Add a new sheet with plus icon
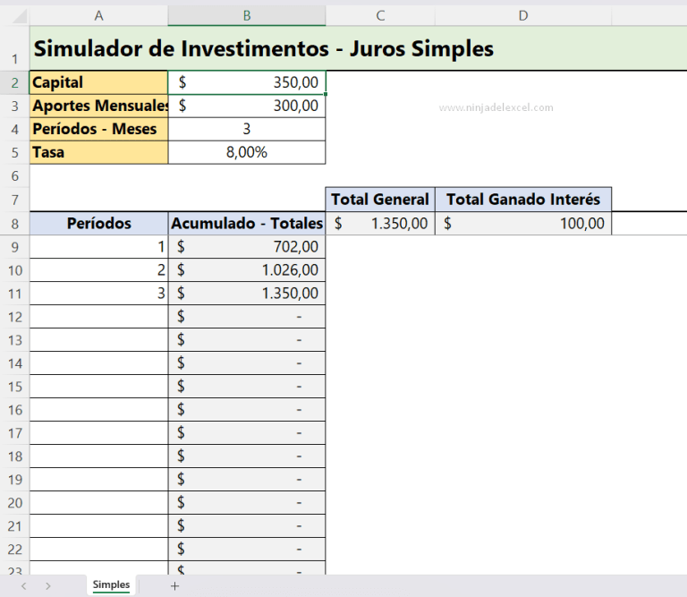This screenshot has height=597, width=687. 174,586
